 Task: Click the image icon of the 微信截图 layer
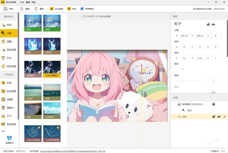[x=179, y=104]
